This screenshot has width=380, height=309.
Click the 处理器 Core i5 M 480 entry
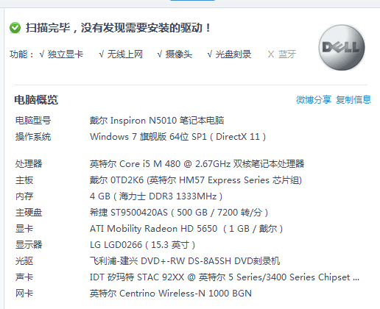point(197,163)
